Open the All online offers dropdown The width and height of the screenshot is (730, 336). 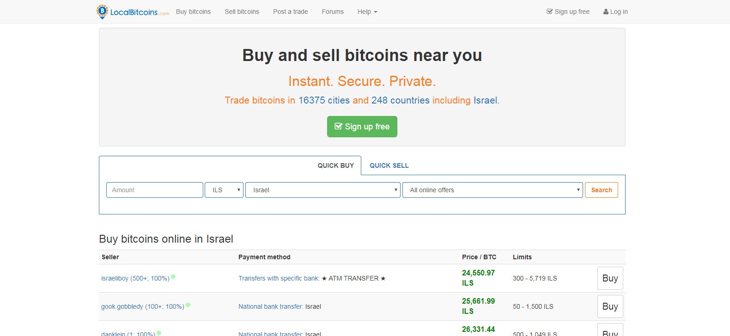coord(493,190)
